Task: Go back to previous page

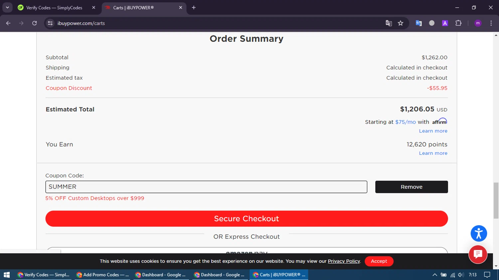Action: pos(8,23)
